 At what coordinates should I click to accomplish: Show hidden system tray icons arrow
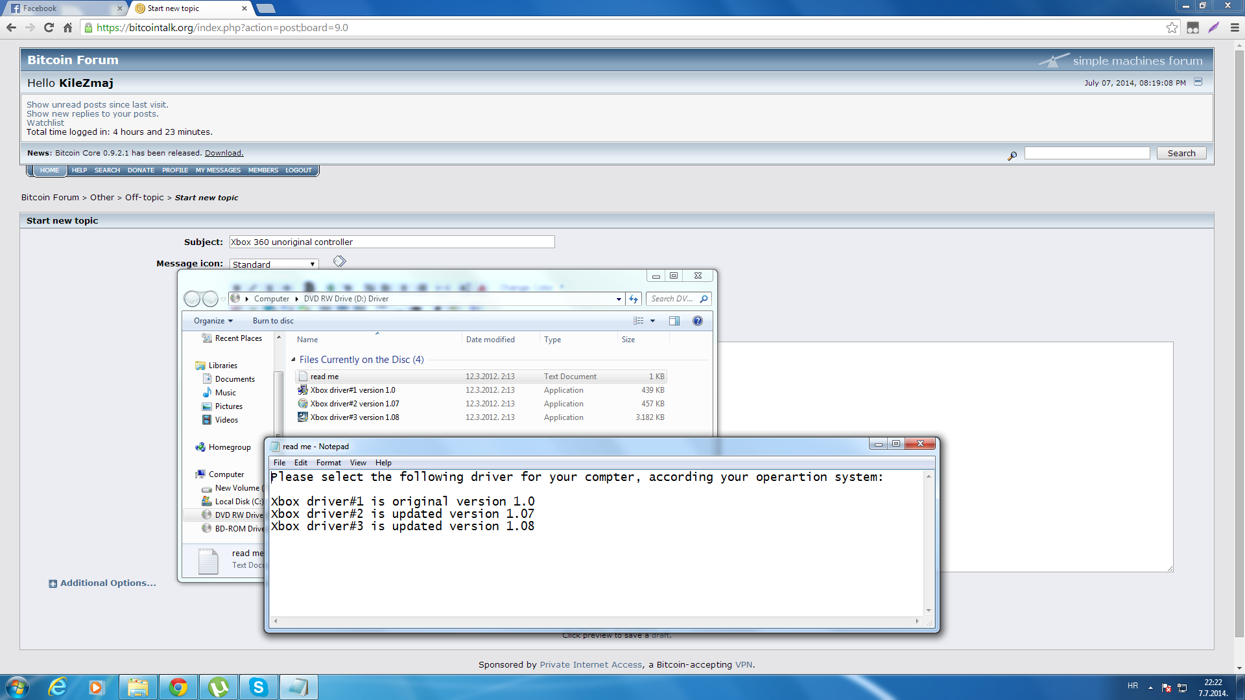pyautogui.click(x=1150, y=687)
